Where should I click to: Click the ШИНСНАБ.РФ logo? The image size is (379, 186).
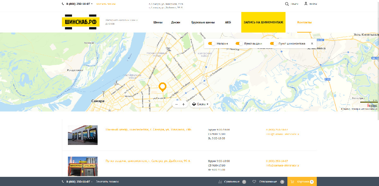pos(81,22)
